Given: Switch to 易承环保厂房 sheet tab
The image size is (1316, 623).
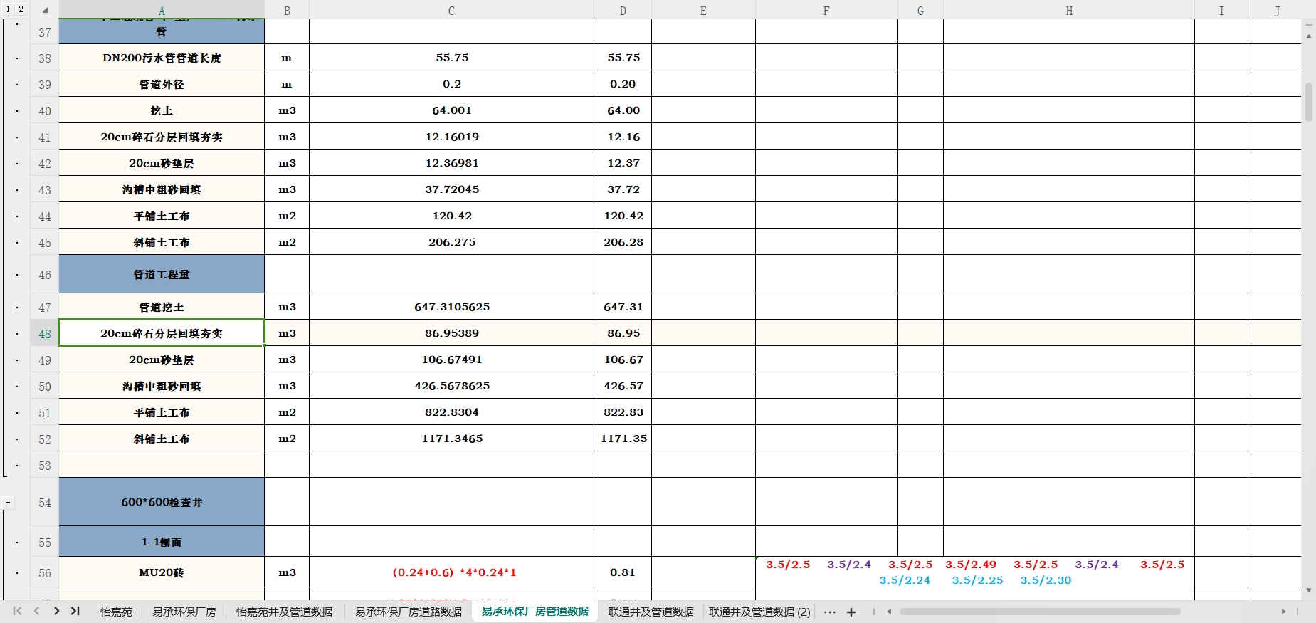Looking at the screenshot, I should pyautogui.click(x=184, y=612).
